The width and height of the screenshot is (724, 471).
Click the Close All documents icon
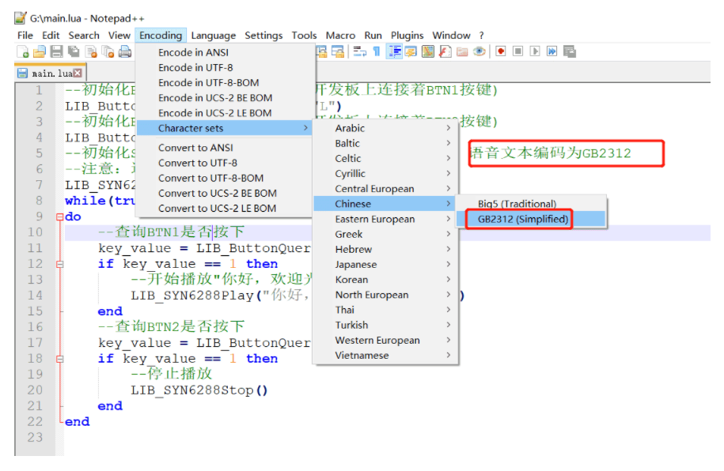click(108, 51)
